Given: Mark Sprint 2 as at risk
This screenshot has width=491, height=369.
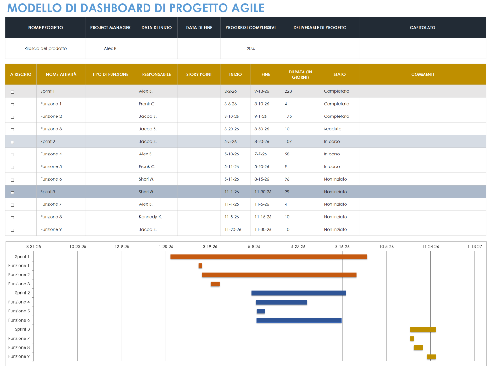Looking at the screenshot, I should coord(13,142).
